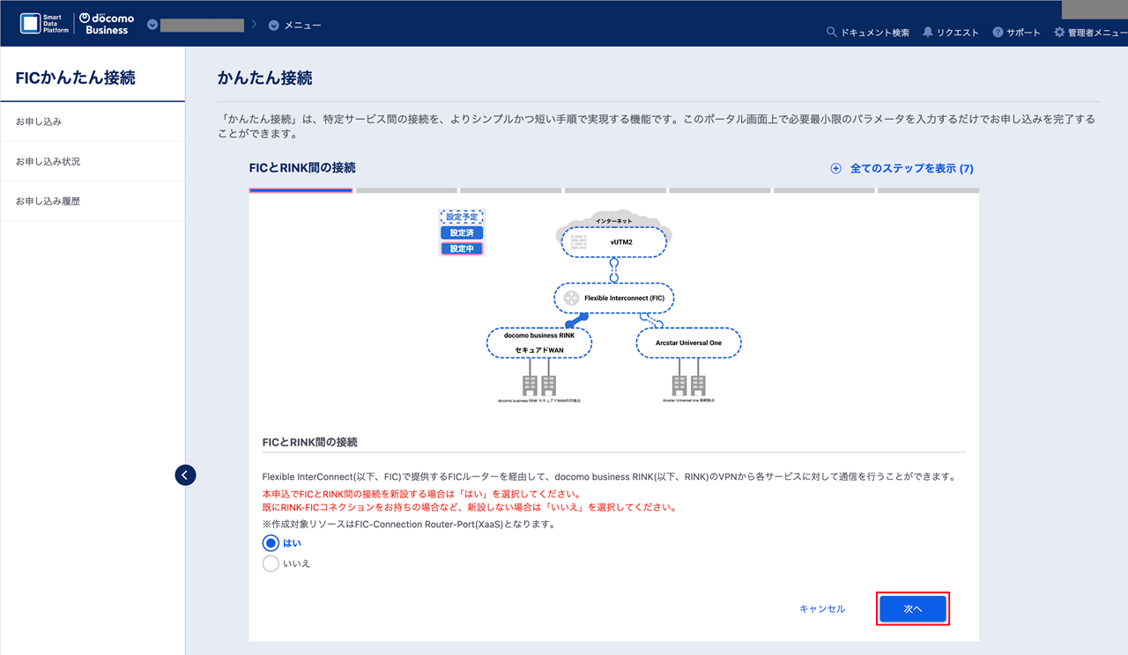Select the はい radio button
The image size is (1128, 655).
pyautogui.click(x=271, y=543)
